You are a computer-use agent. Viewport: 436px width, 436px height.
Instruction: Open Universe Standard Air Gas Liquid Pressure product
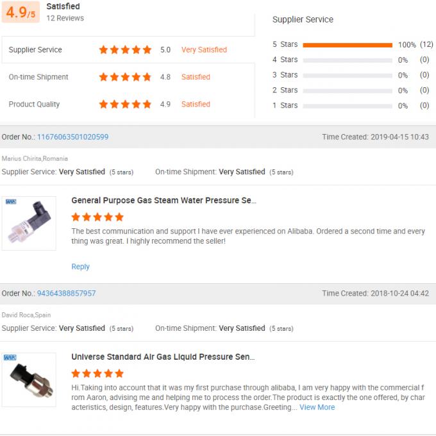tap(162, 357)
